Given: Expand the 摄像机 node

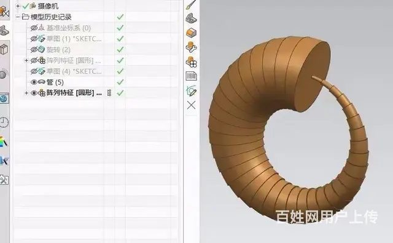Looking at the screenshot, I should click(18, 6).
